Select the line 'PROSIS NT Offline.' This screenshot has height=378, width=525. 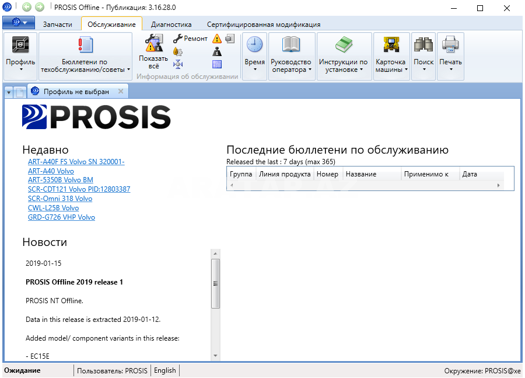click(55, 301)
